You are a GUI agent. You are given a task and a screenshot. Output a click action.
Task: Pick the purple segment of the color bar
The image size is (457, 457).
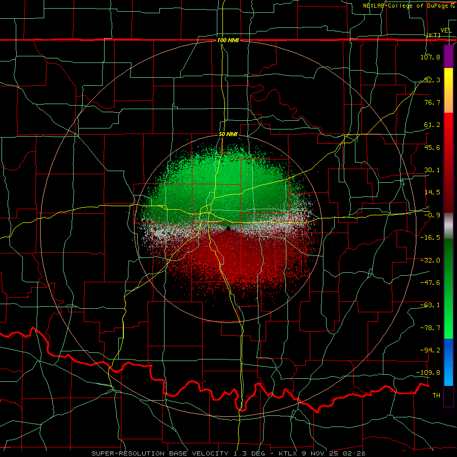448,56
